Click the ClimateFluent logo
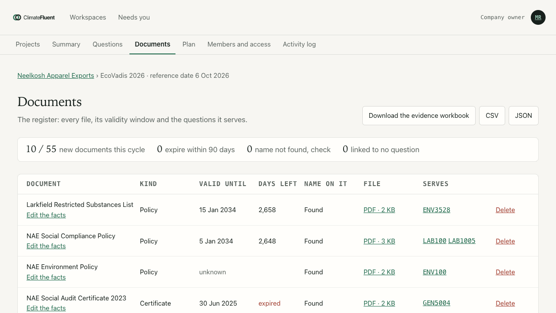This screenshot has height=313, width=556. pos(34,17)
